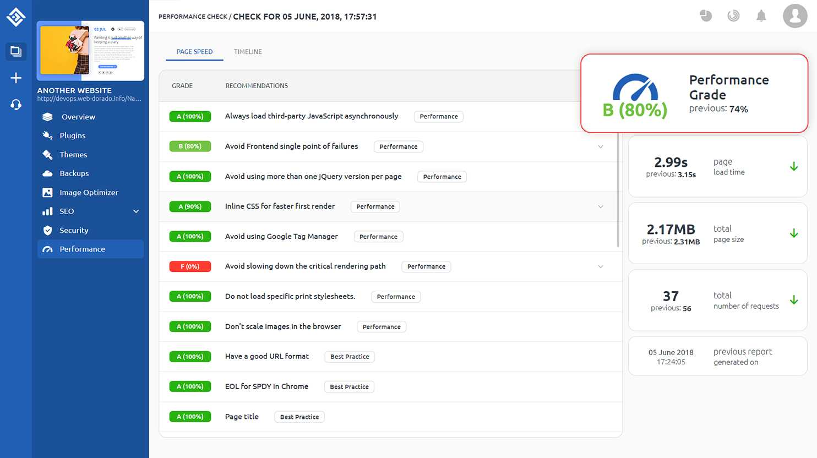This screenshot has width=817, height=458.
Task: Click the Performance Check breadcrumb link
Action: pos(193,17)
